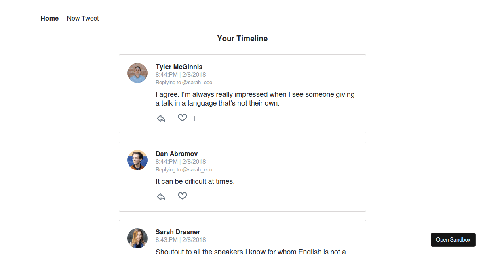Open Sarah Drasner's "Shoutout to all the speakers" tweet
This screenshot has height=254, width=485.
click(251, 252)
